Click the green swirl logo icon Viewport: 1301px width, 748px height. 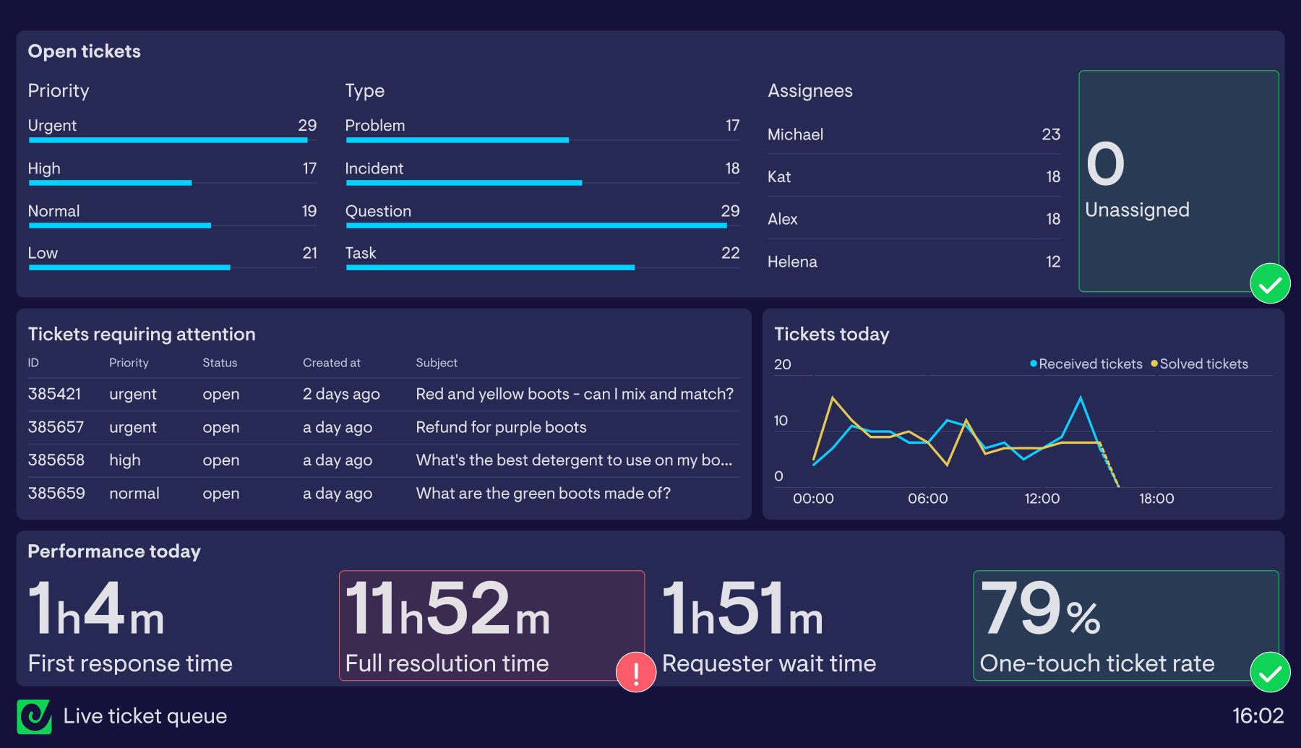coord(34,716)
